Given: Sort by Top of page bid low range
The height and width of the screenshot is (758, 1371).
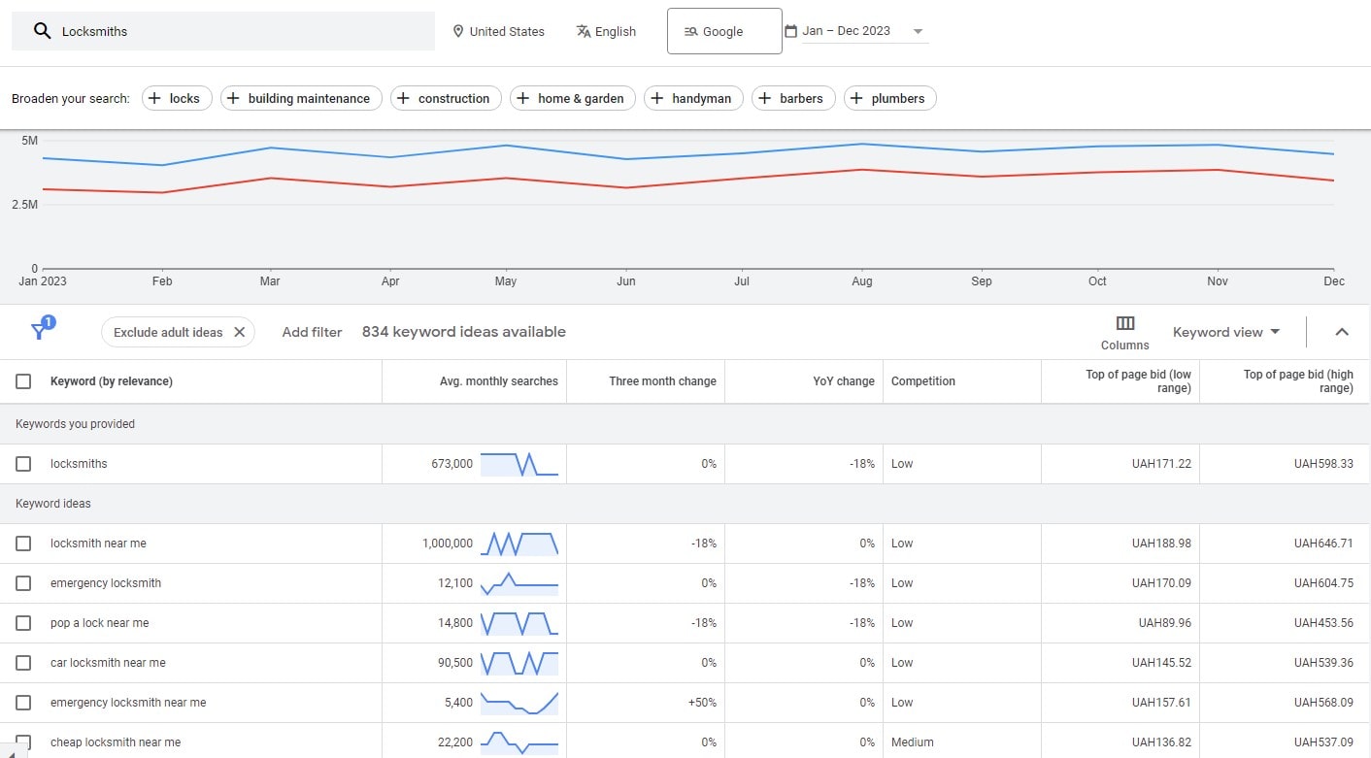Looking at the screenshot, I should click(x=1138, y=381).
